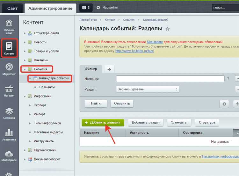This screenshot has width=239, height=176.
Task: Sort by the Сортировка column header
Action: coord(206,133)
